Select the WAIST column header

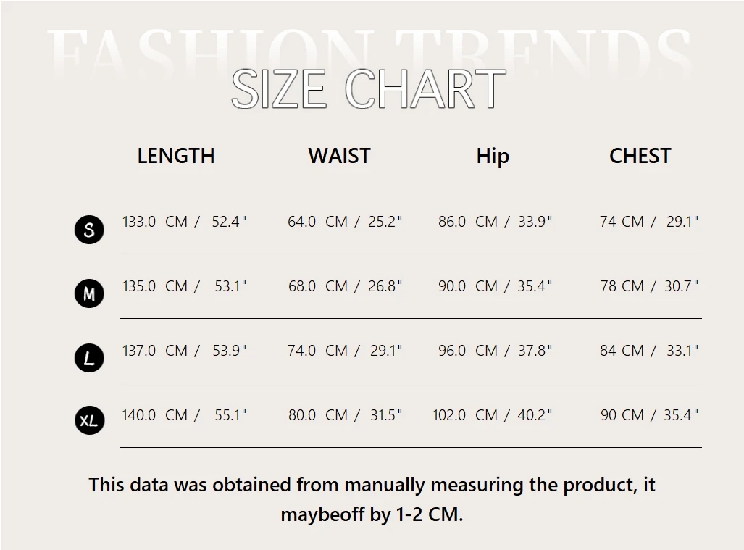[x=339, y=156]
